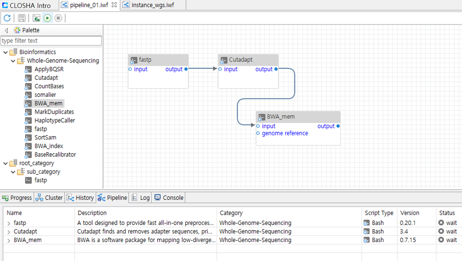Click the Bioinformatics folder icon
The image size is (462, 261).
click(x=13, y=52)
